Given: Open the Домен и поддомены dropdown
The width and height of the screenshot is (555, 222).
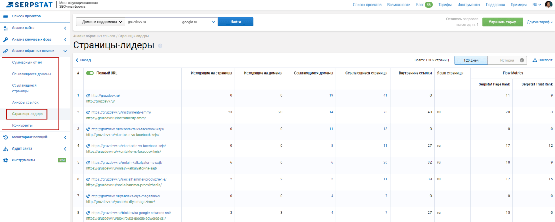Looking at the screenshot, I should click(x=101, y=22).
